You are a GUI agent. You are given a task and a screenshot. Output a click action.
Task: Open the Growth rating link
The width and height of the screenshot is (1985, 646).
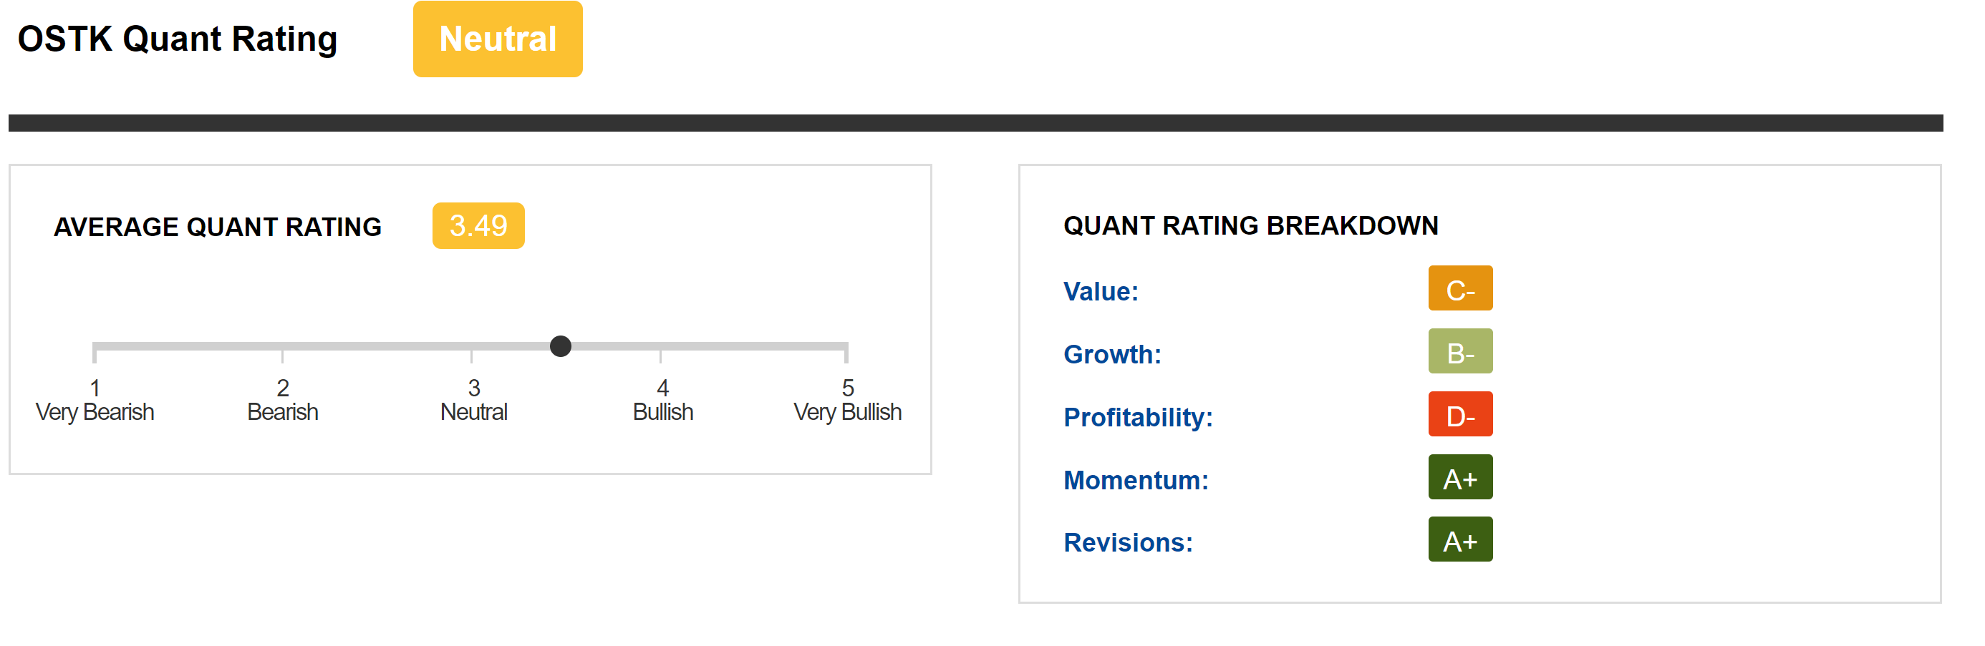1112,354
